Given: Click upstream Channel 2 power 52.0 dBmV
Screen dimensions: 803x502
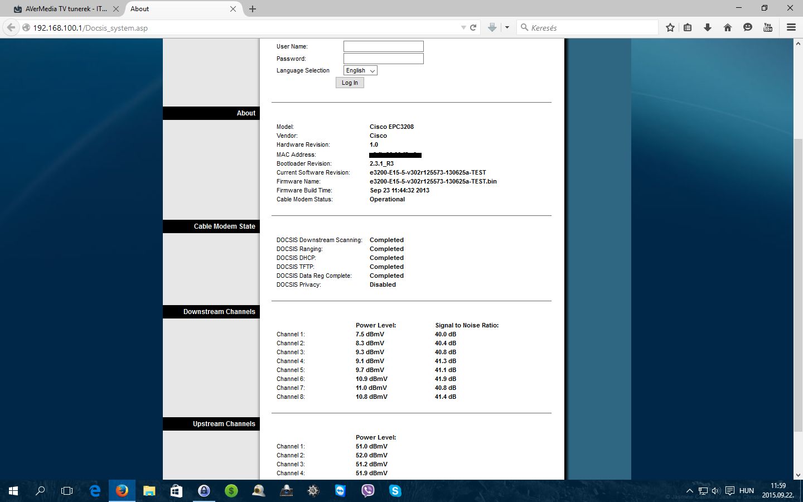Looking at the screenshot, I should 371,455.
